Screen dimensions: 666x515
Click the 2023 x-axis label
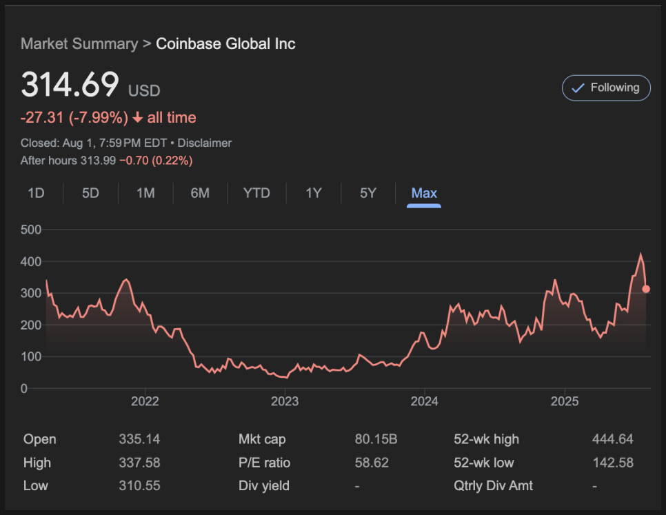(x=285, y=401)
